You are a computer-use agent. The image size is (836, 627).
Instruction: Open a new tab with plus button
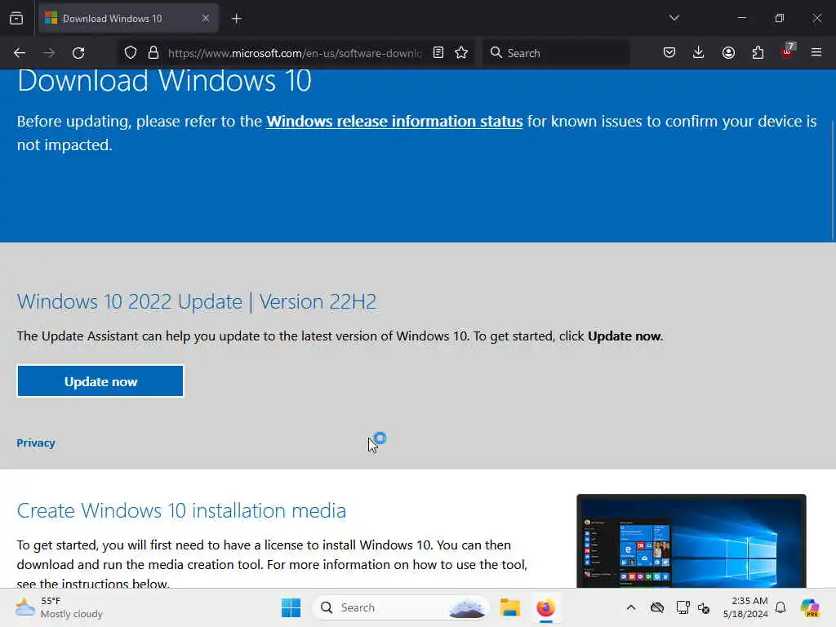pos(236,19)
